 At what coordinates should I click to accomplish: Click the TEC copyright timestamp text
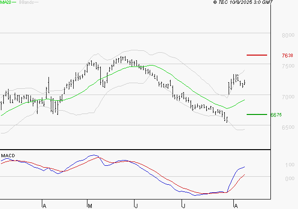tap(243, 2)
